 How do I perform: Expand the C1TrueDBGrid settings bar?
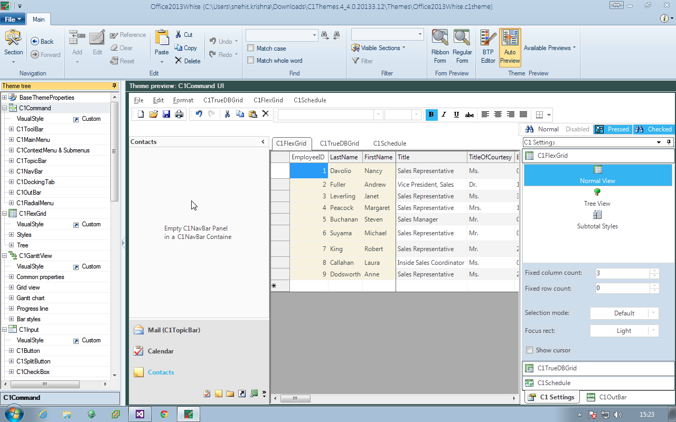point(598,368)
